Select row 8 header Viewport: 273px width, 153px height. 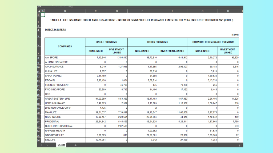click(38, 58)
